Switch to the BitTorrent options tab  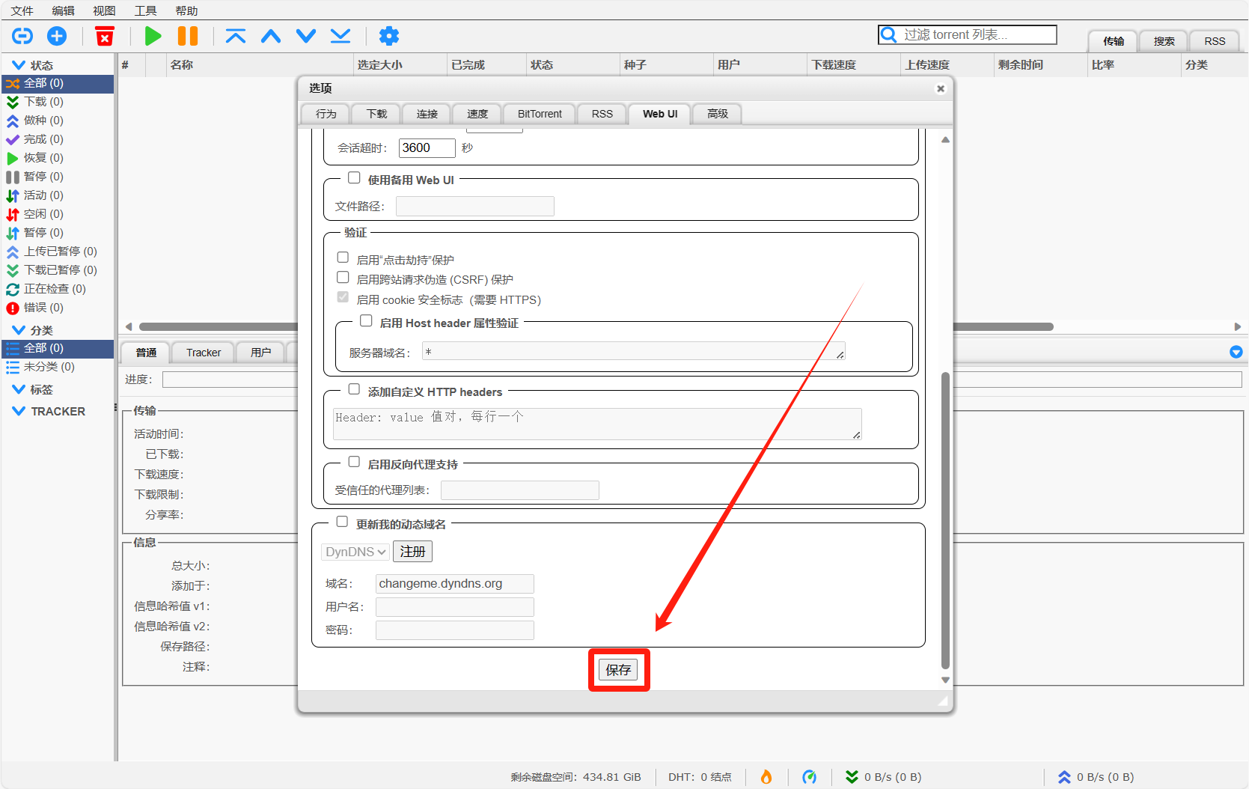pos(539,114)
